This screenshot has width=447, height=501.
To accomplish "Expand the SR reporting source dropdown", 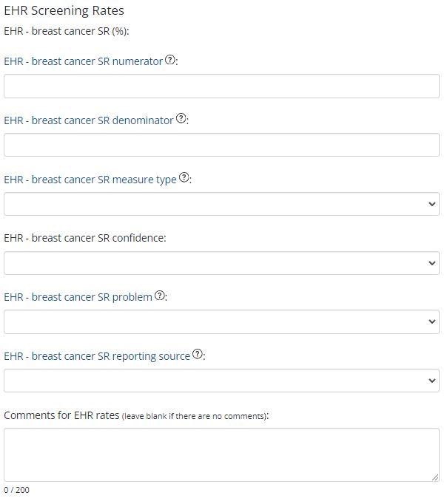I will click(x=221, y=381).
